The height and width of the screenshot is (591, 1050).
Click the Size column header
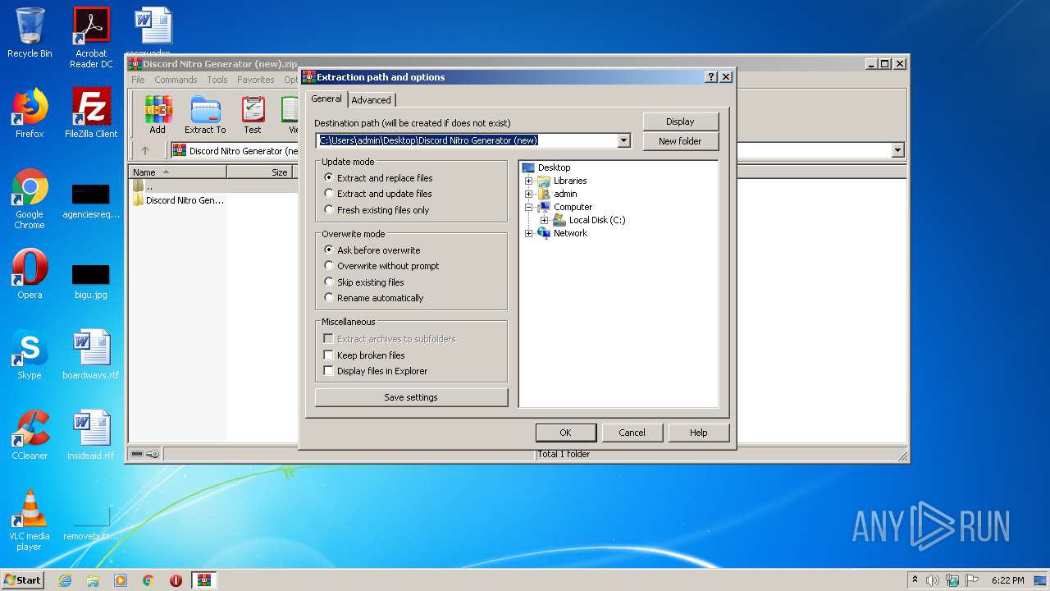(262, 172)
